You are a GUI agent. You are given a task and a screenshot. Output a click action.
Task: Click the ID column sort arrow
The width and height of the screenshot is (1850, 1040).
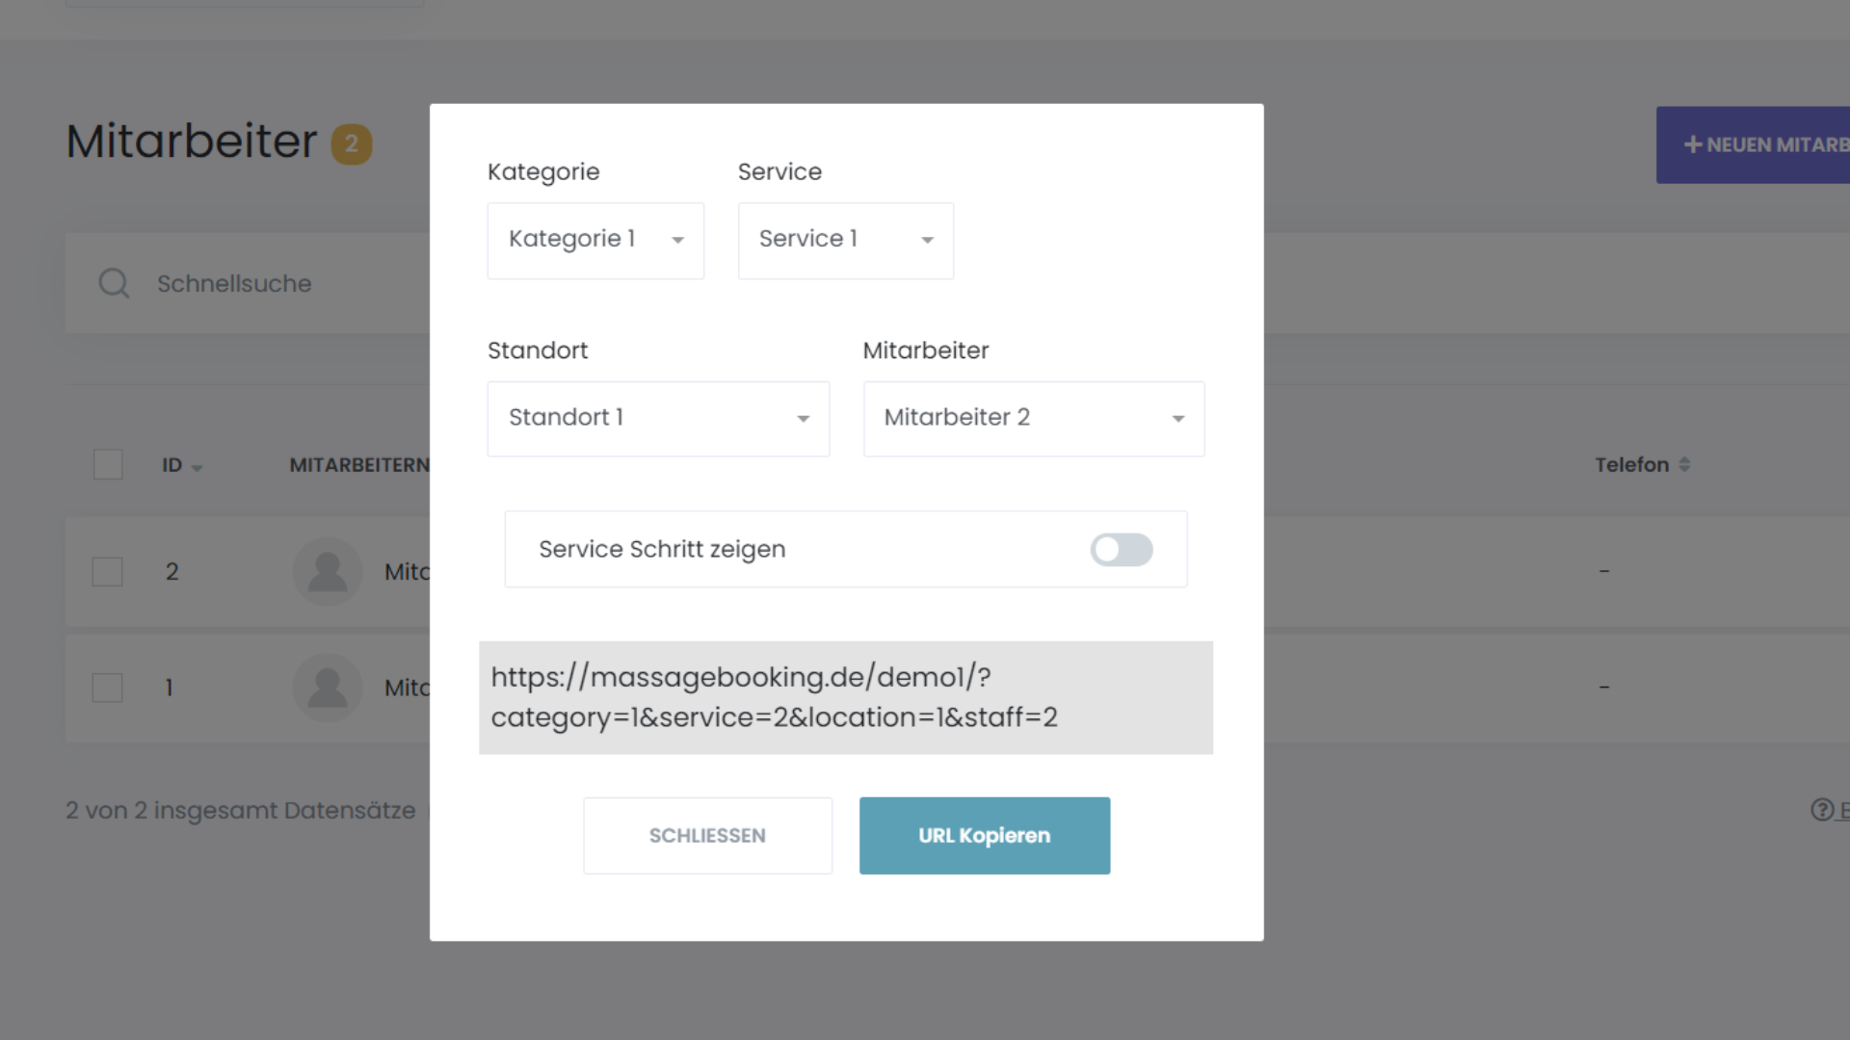197,467
